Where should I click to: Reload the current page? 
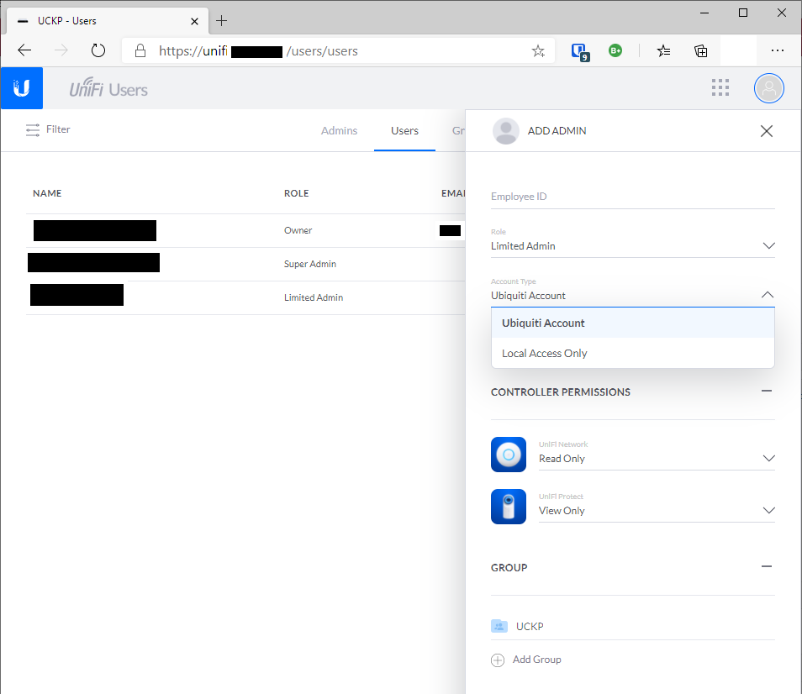pos(98,50)
